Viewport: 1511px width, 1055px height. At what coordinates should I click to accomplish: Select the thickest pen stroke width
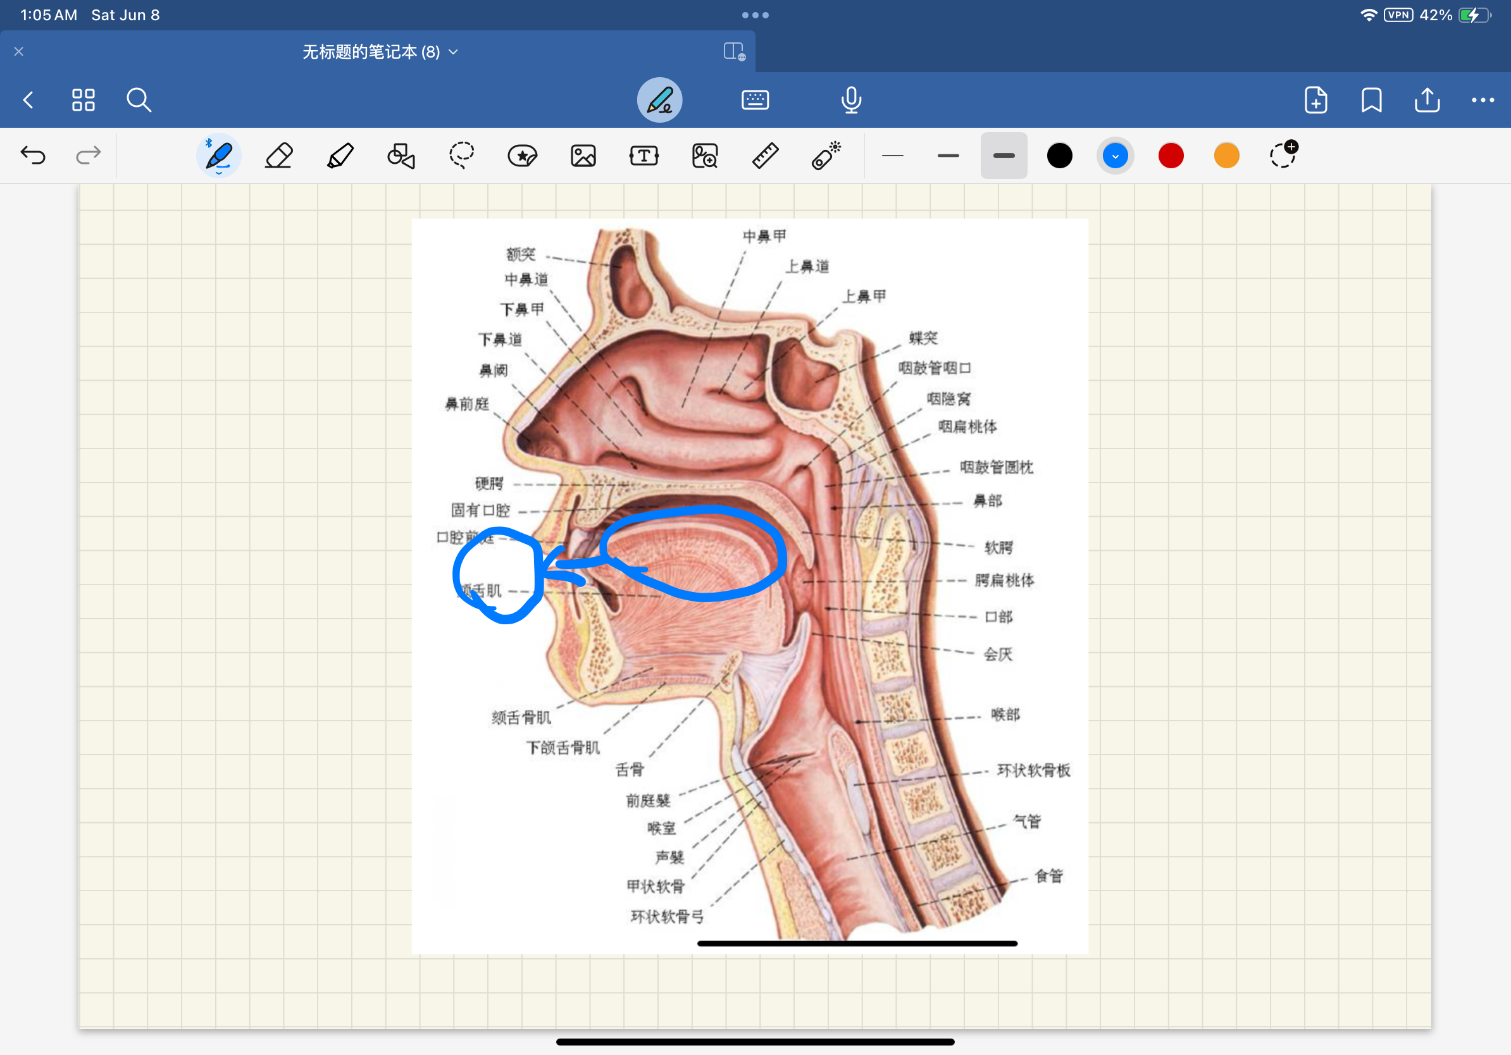pyautogui.click(x=1004, y=156)
